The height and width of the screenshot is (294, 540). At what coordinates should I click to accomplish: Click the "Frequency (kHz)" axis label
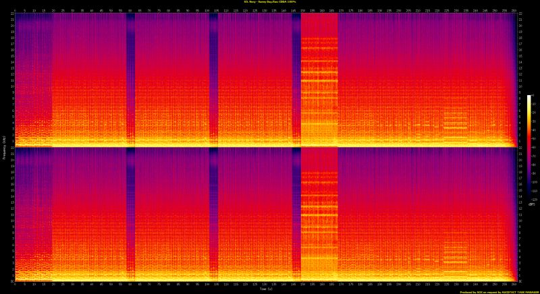(x=3, y=148)
